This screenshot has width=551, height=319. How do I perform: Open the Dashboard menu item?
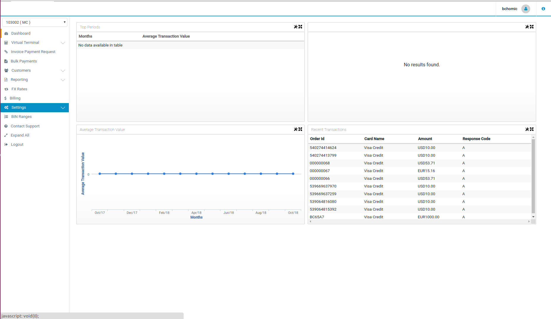[21, 33]
